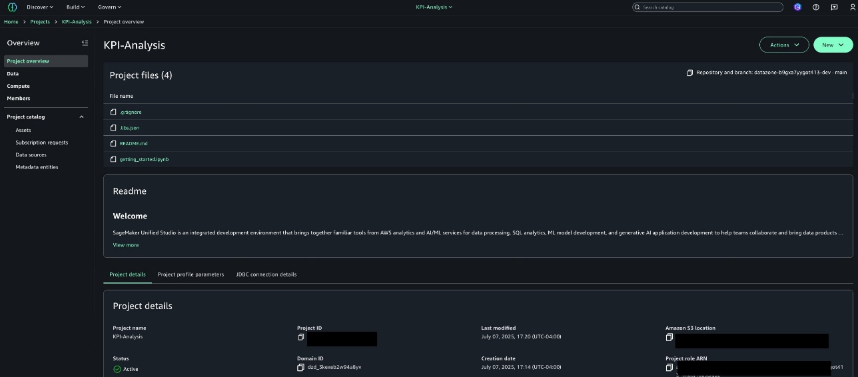The height and width of the screenshot is (377, 858).
Task: Go to Home breadcrumb
Action: [11, 22]
